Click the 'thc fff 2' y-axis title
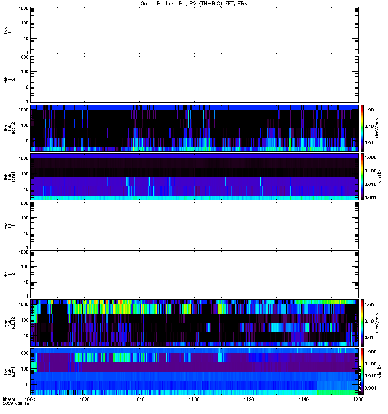Screen dimensions: 388x414 [10, 274]
